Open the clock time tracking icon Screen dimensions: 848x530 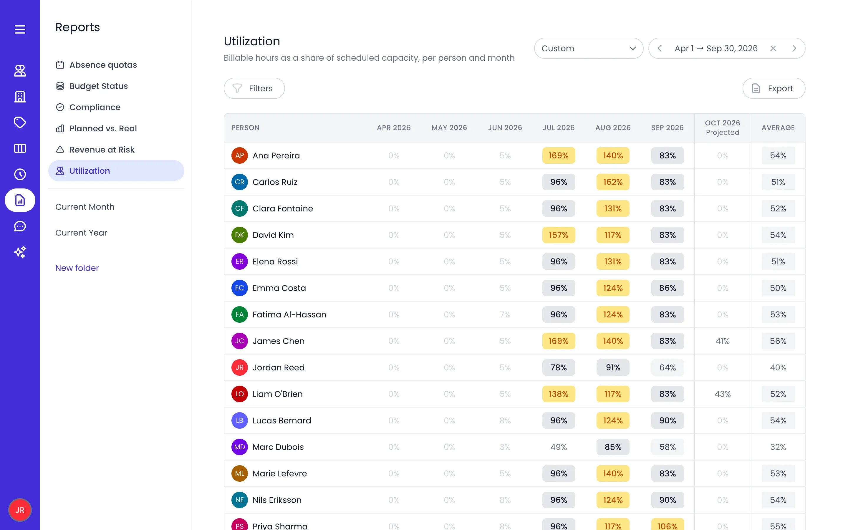tap(20, 174)
